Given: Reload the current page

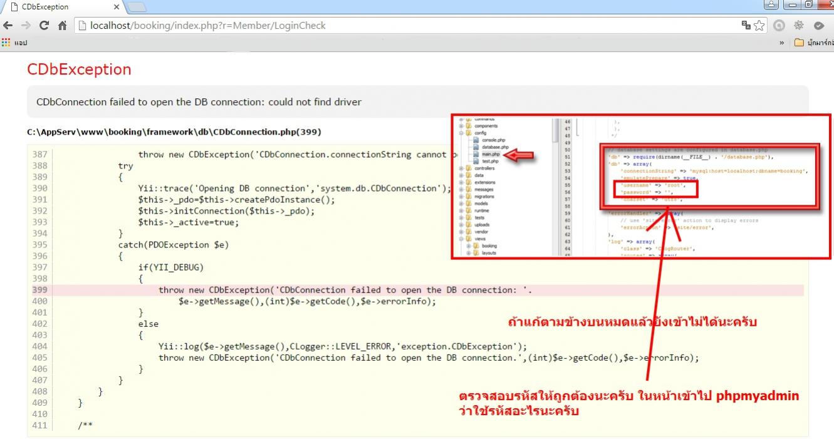Looking at the screenshot, I should click(44, 26).
